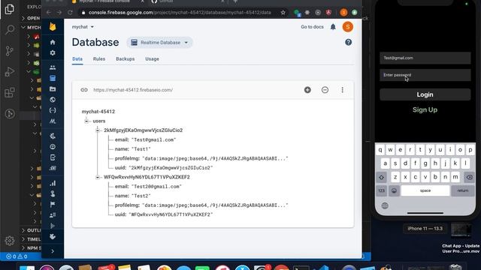Open the Chat App video file thumbnail
The height and width of the screenshot is (270, 481).
[461, 230]
